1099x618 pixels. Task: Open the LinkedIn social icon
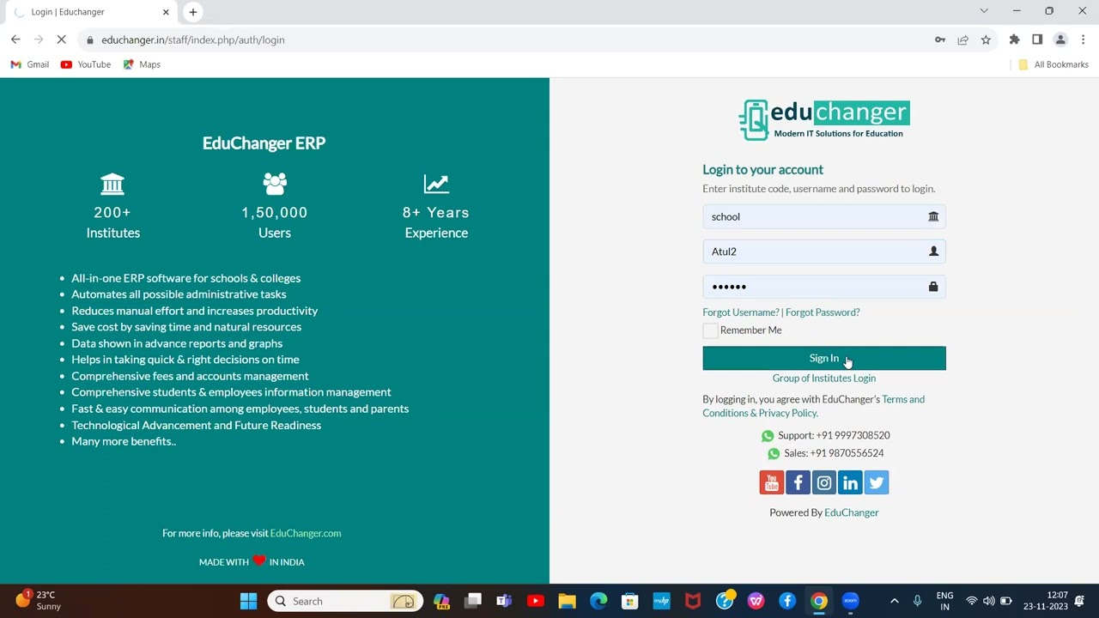pyautogui.click(x=850, y=482)
